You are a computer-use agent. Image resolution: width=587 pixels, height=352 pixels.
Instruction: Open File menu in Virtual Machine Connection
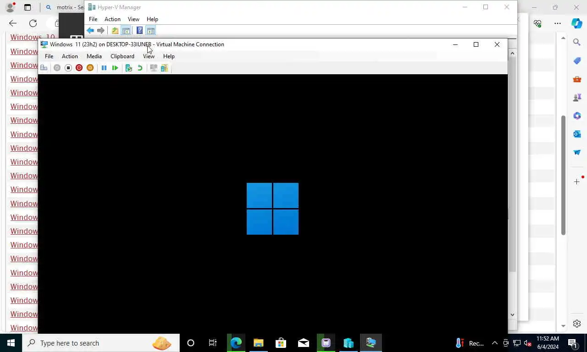click(49, 56)
